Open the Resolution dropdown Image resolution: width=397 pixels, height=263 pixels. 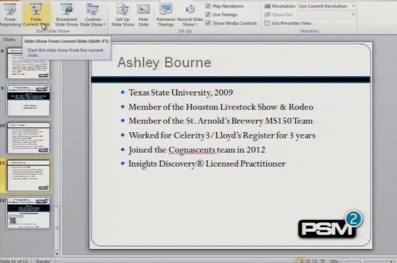pos(326,6)
